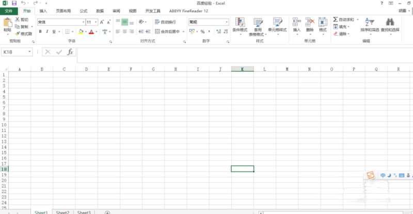Image resolution: width=413 pixels, height=214 pixels.
Task: Open the Merge and Center dropdown arrow
Action: click(183, 31)
